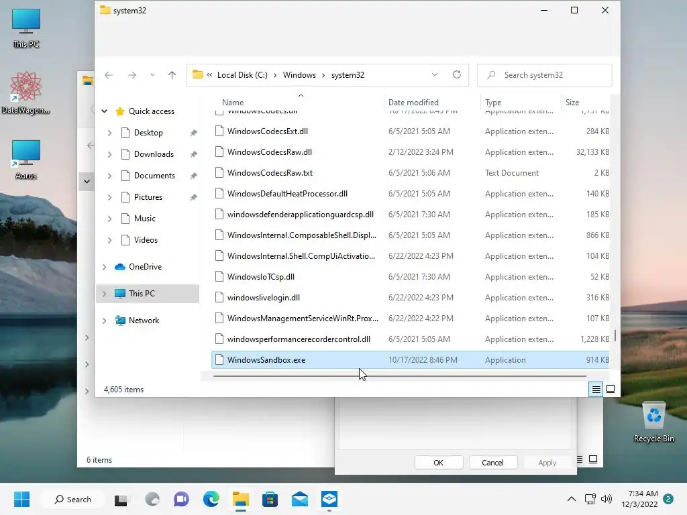The width and height of the screenshot is (687, 515).
Task: Open Aorus desktop shortcut
Action: pyautogui.click(x=26, y=160)
